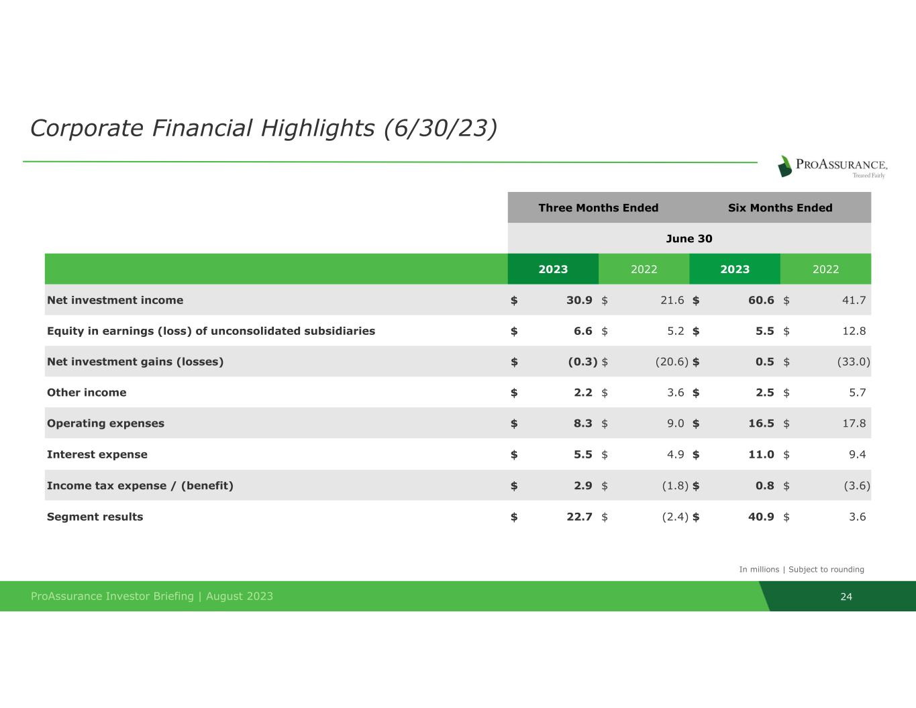Click the 40.9 segment results value
The image size is (916, 708).
pyautogui.click(x=760, y=517)
